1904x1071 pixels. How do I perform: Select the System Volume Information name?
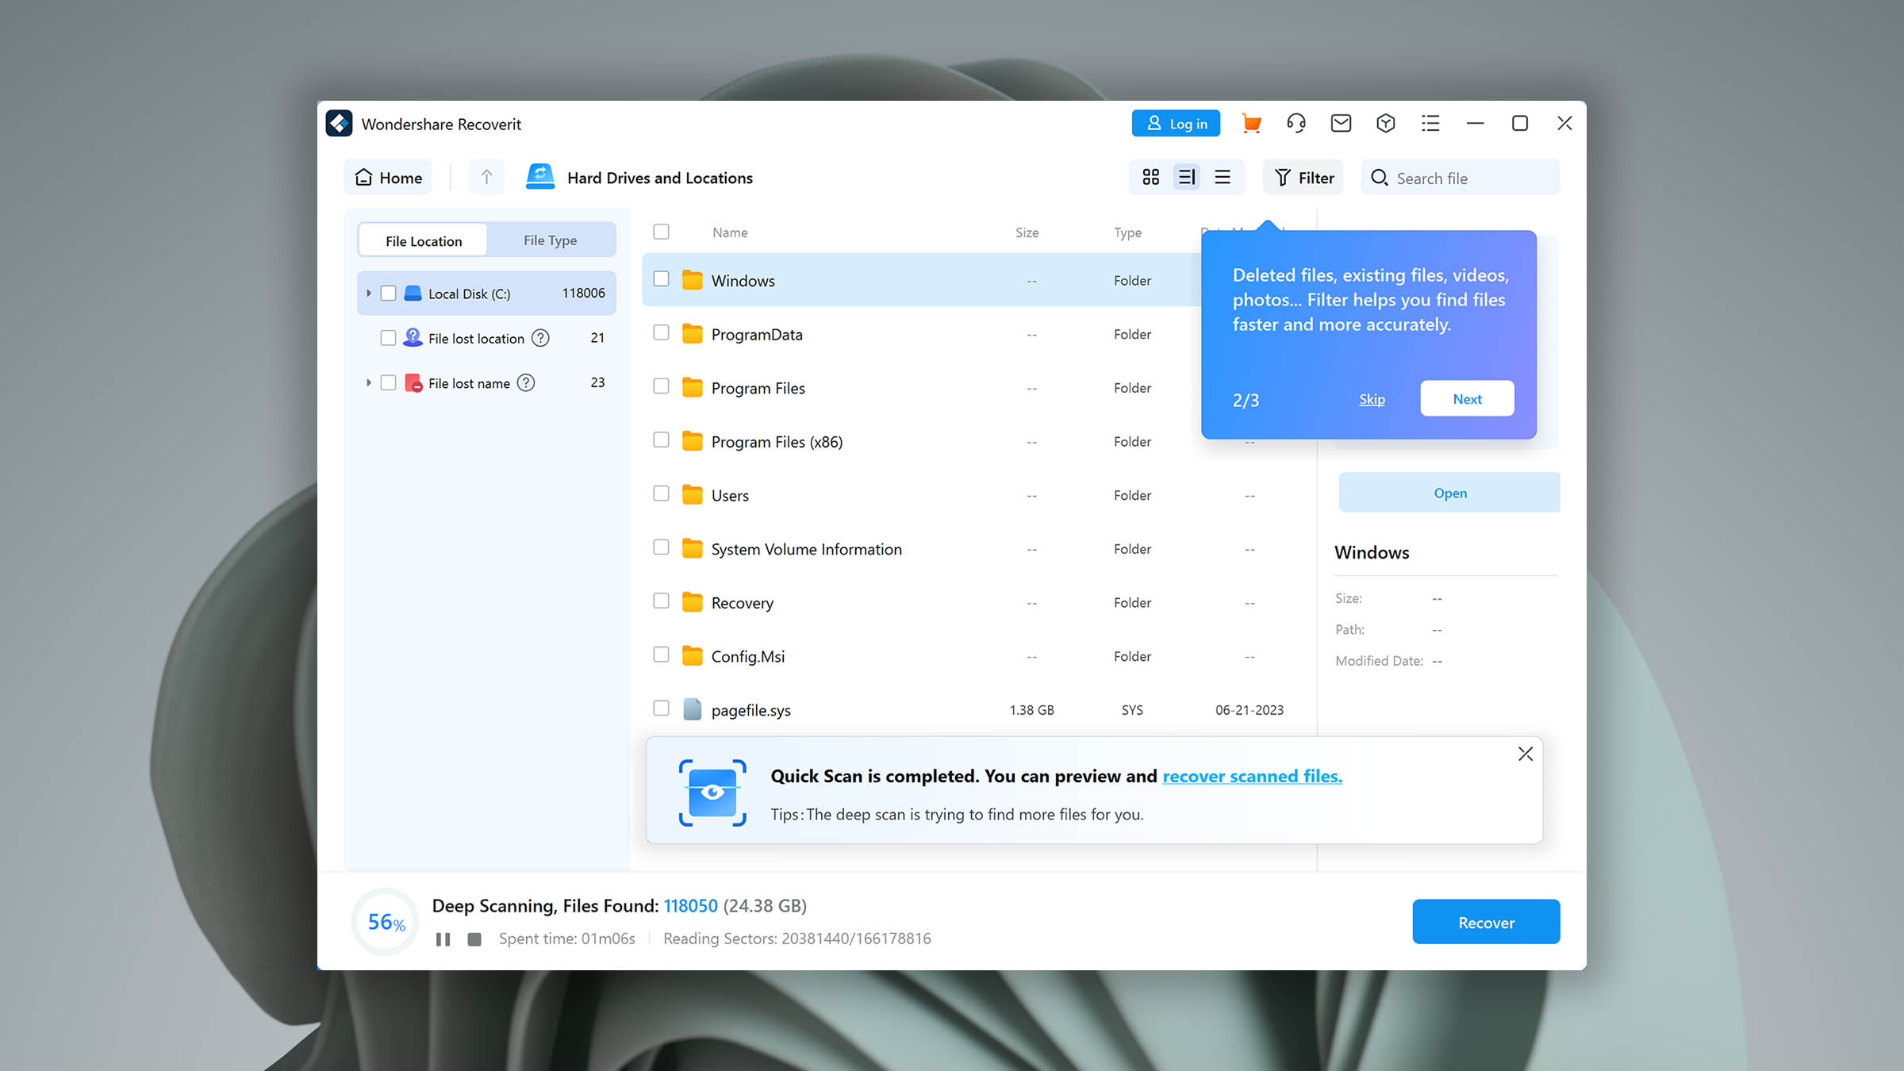click(806, 549)
